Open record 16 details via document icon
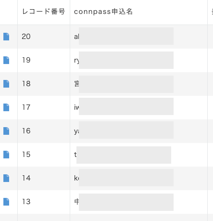Image resolution: width=213 pixels, height=221 pixels. coord(6,131)
